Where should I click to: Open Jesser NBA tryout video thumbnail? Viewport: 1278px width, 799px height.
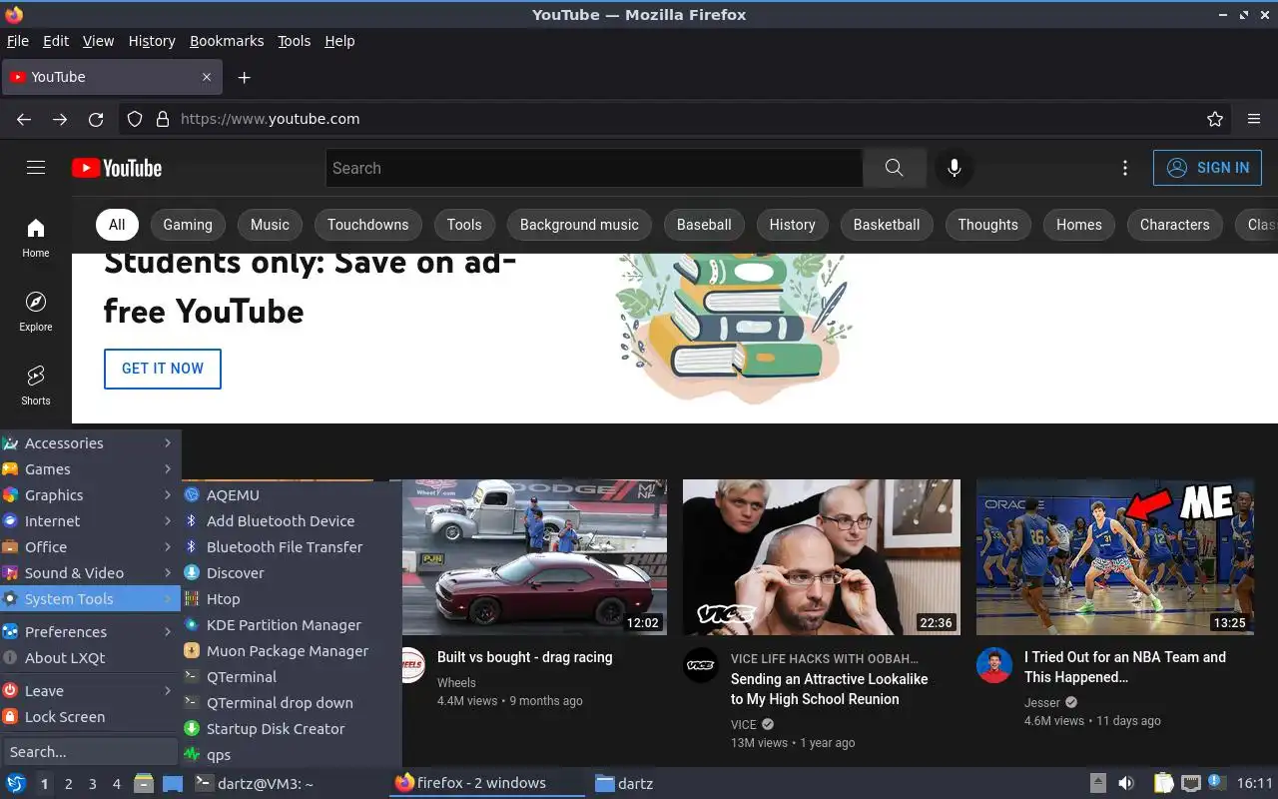[x=1115, y=557]
